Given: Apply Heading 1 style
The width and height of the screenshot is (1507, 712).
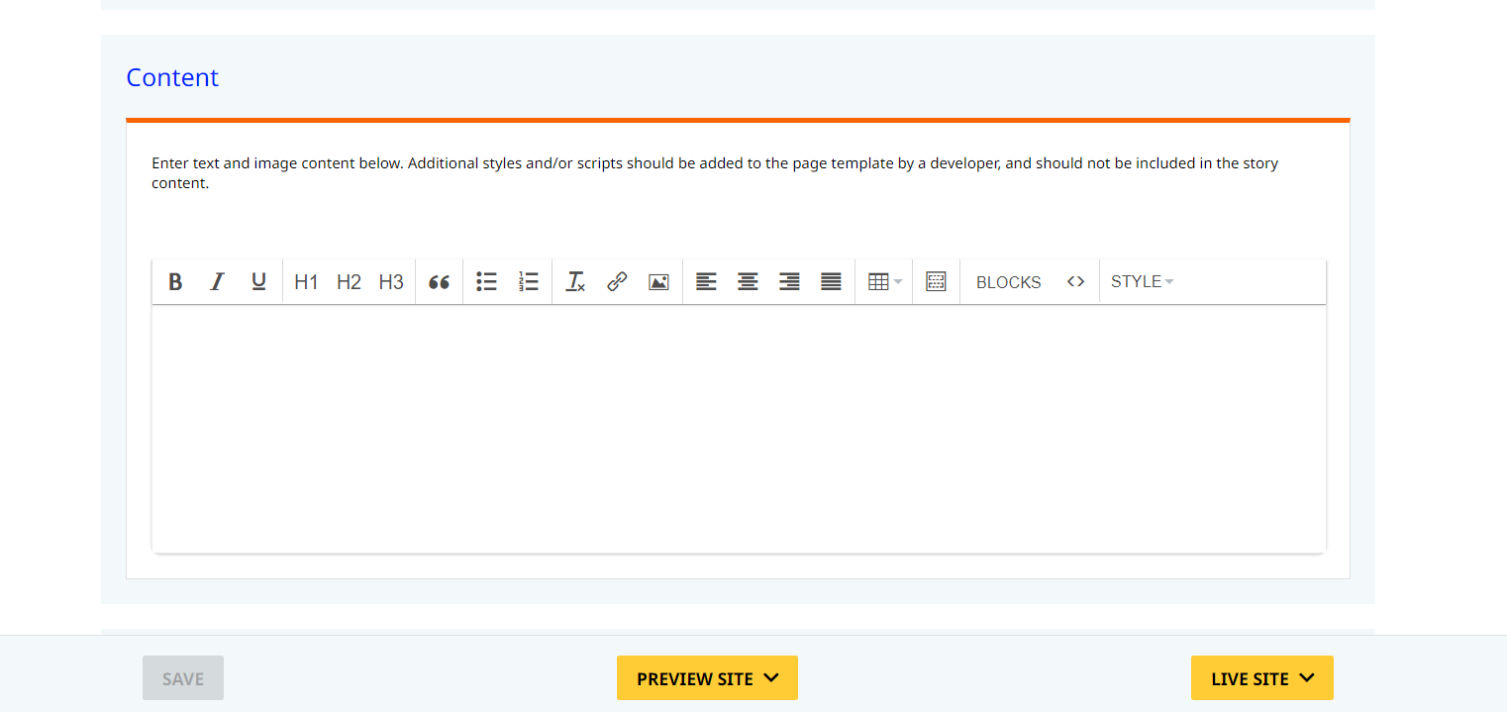Looking at the screenshot, I should [x=306, y=282].
